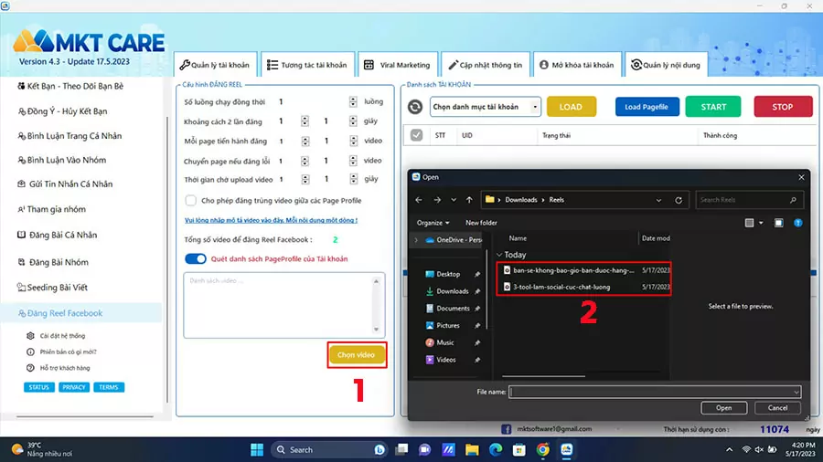Open the File name history dropdown
This screenshot has height=462, width=823.
[796, 392]
